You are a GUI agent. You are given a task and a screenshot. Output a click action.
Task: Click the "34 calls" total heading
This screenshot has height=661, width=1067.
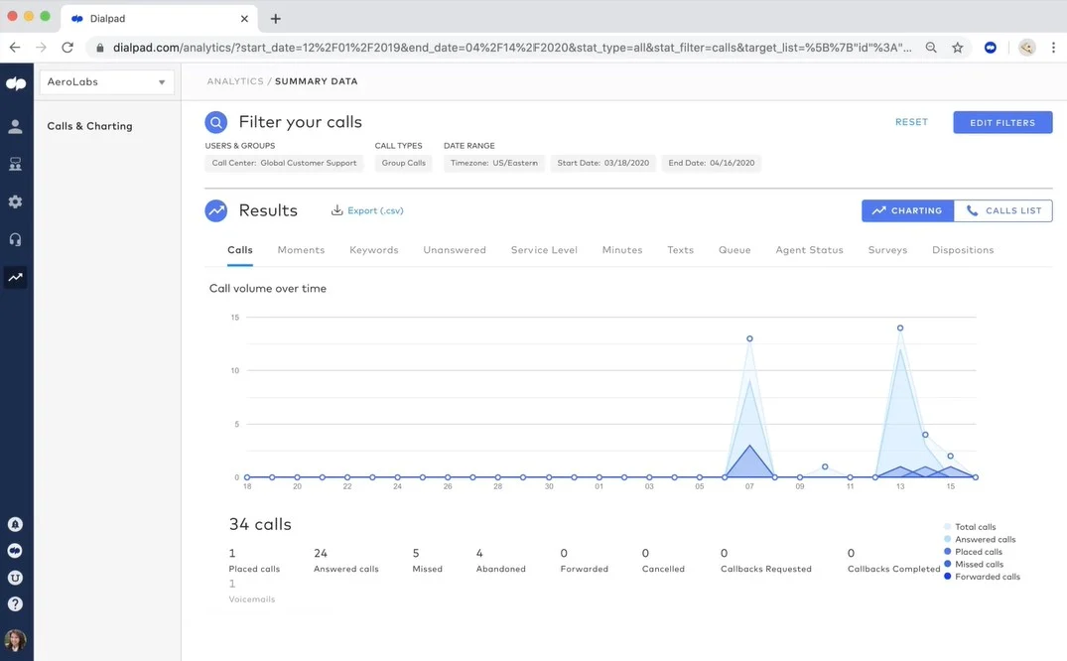click(x=260, y=524)
